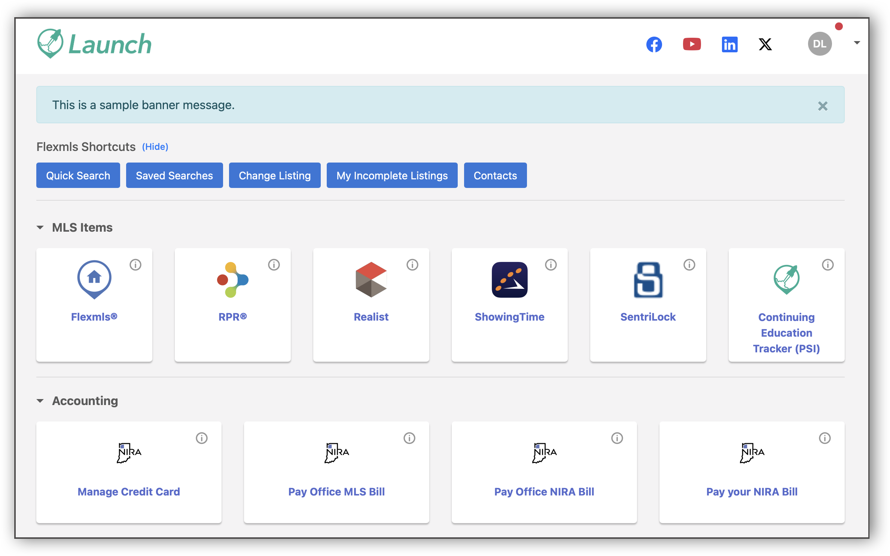Open the user account dropdown arrow
This screenshot has height=556, width=890.
point(857,43)
